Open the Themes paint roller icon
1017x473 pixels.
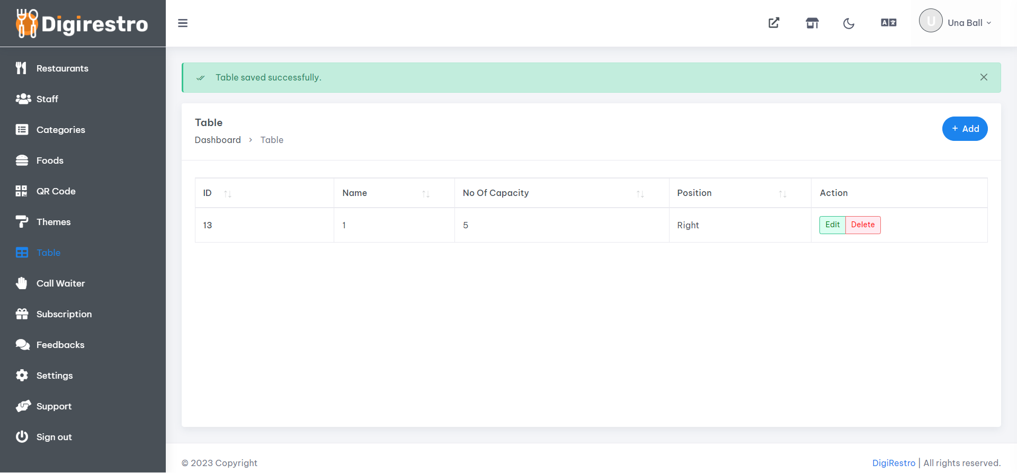tap(22, 222)
